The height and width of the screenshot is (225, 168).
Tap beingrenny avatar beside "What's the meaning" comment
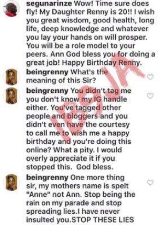point(11,77)
